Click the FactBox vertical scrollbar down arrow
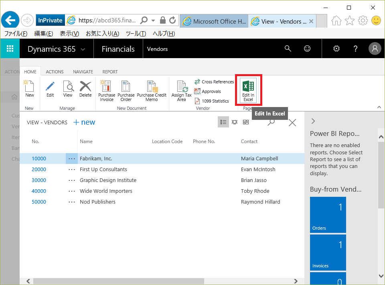This screenshot has width=385, height=285. click(381, 276)
